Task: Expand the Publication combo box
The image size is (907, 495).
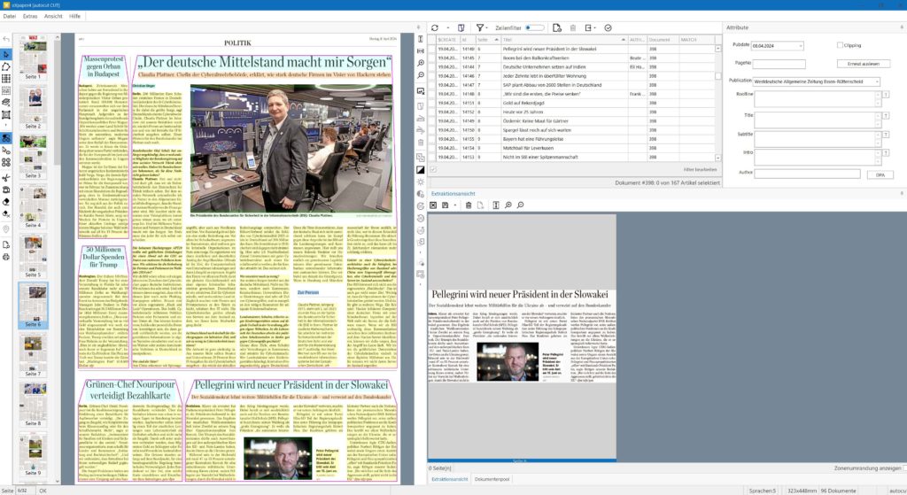Action: [877, 81]
